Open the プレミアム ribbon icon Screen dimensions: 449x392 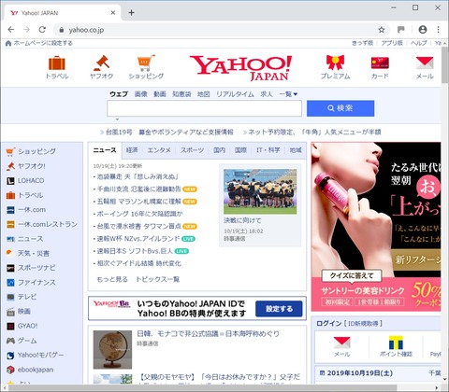point(335,63)
